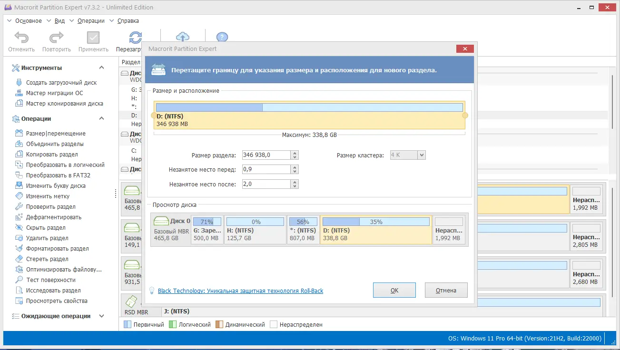Select G: 500,0 MB partition in disk preview
Image resolution: width=620 pixels, height=350 pixels.
pos(207,230)
